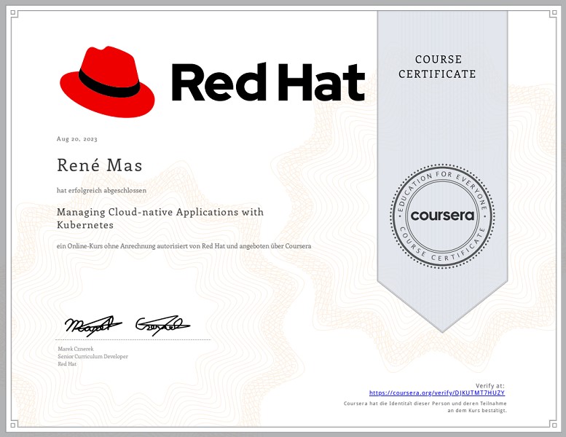Open the coursera.org verify link

[x=437, y=393]
